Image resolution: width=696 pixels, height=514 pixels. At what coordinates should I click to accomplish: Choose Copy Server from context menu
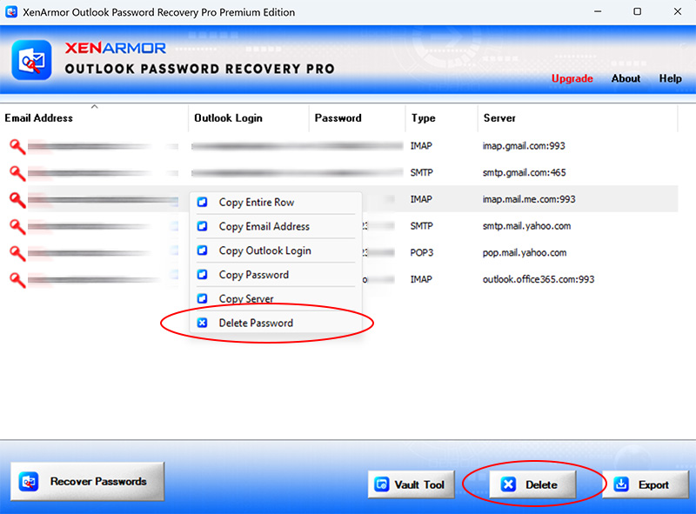tap(276, 298)
